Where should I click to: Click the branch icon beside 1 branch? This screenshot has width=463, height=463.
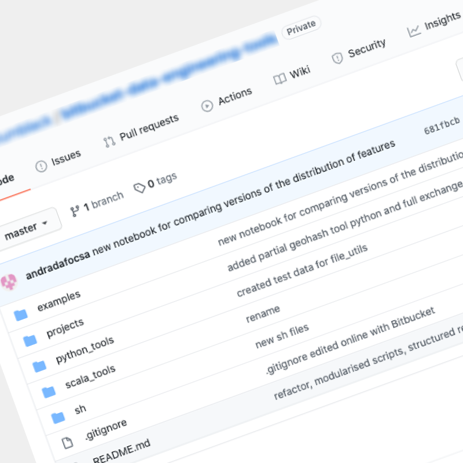pos(75,211)
